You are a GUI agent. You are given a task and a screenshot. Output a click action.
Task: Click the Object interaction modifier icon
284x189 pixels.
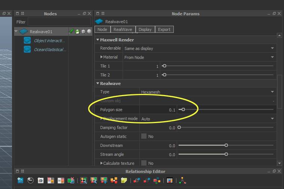coord(27,40)
